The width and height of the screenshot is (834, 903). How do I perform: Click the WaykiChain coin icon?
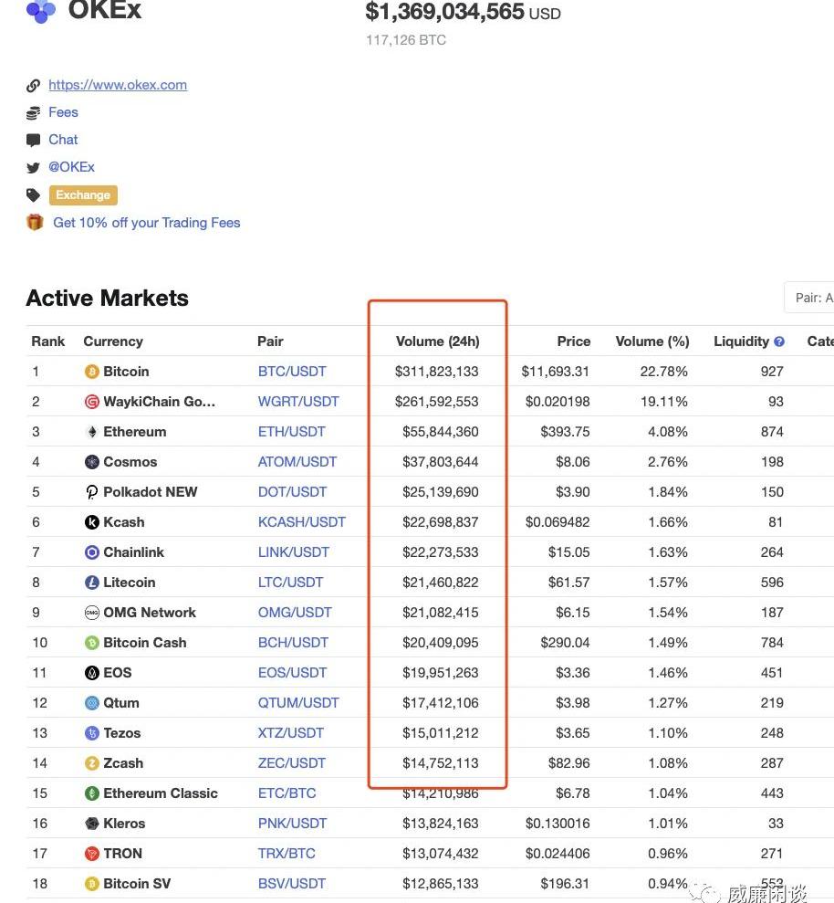[92, 402]
